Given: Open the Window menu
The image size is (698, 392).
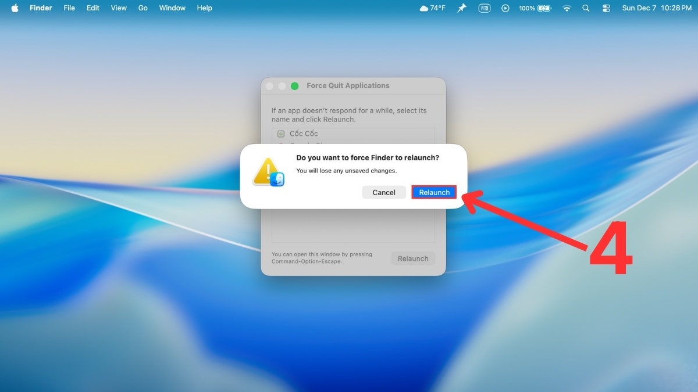Looking at the screenshot, I should 172,8.
